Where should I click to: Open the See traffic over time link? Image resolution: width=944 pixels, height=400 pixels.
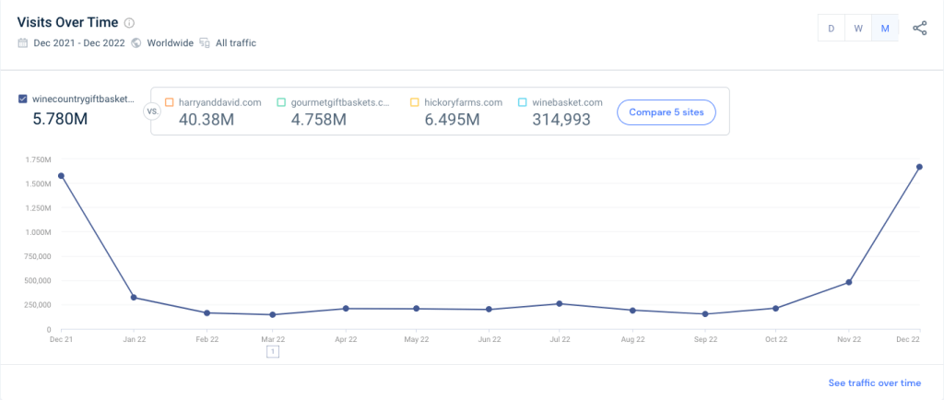pos(874,382)
